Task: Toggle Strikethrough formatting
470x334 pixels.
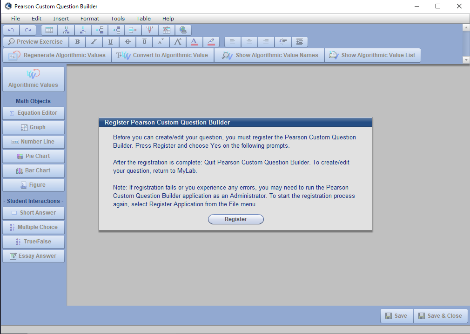Action: pos(128,42)
